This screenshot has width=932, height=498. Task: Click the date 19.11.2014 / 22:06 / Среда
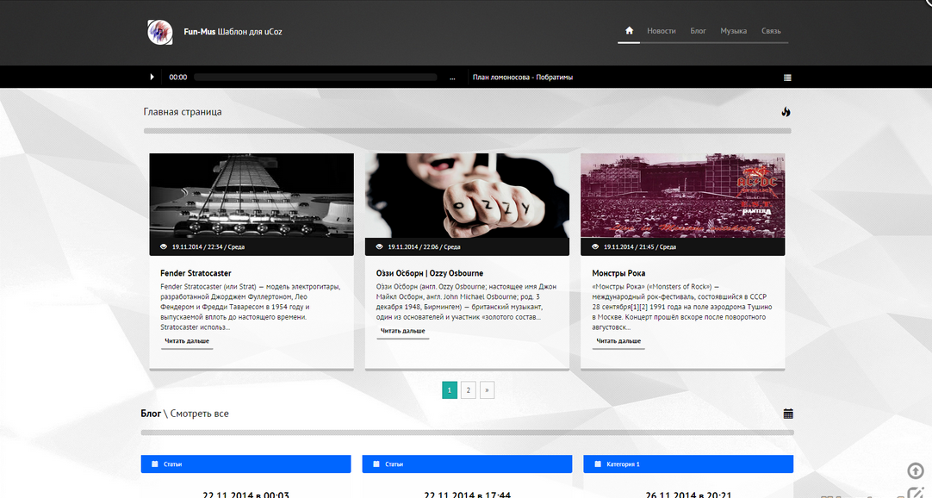[x=424, y=246]
